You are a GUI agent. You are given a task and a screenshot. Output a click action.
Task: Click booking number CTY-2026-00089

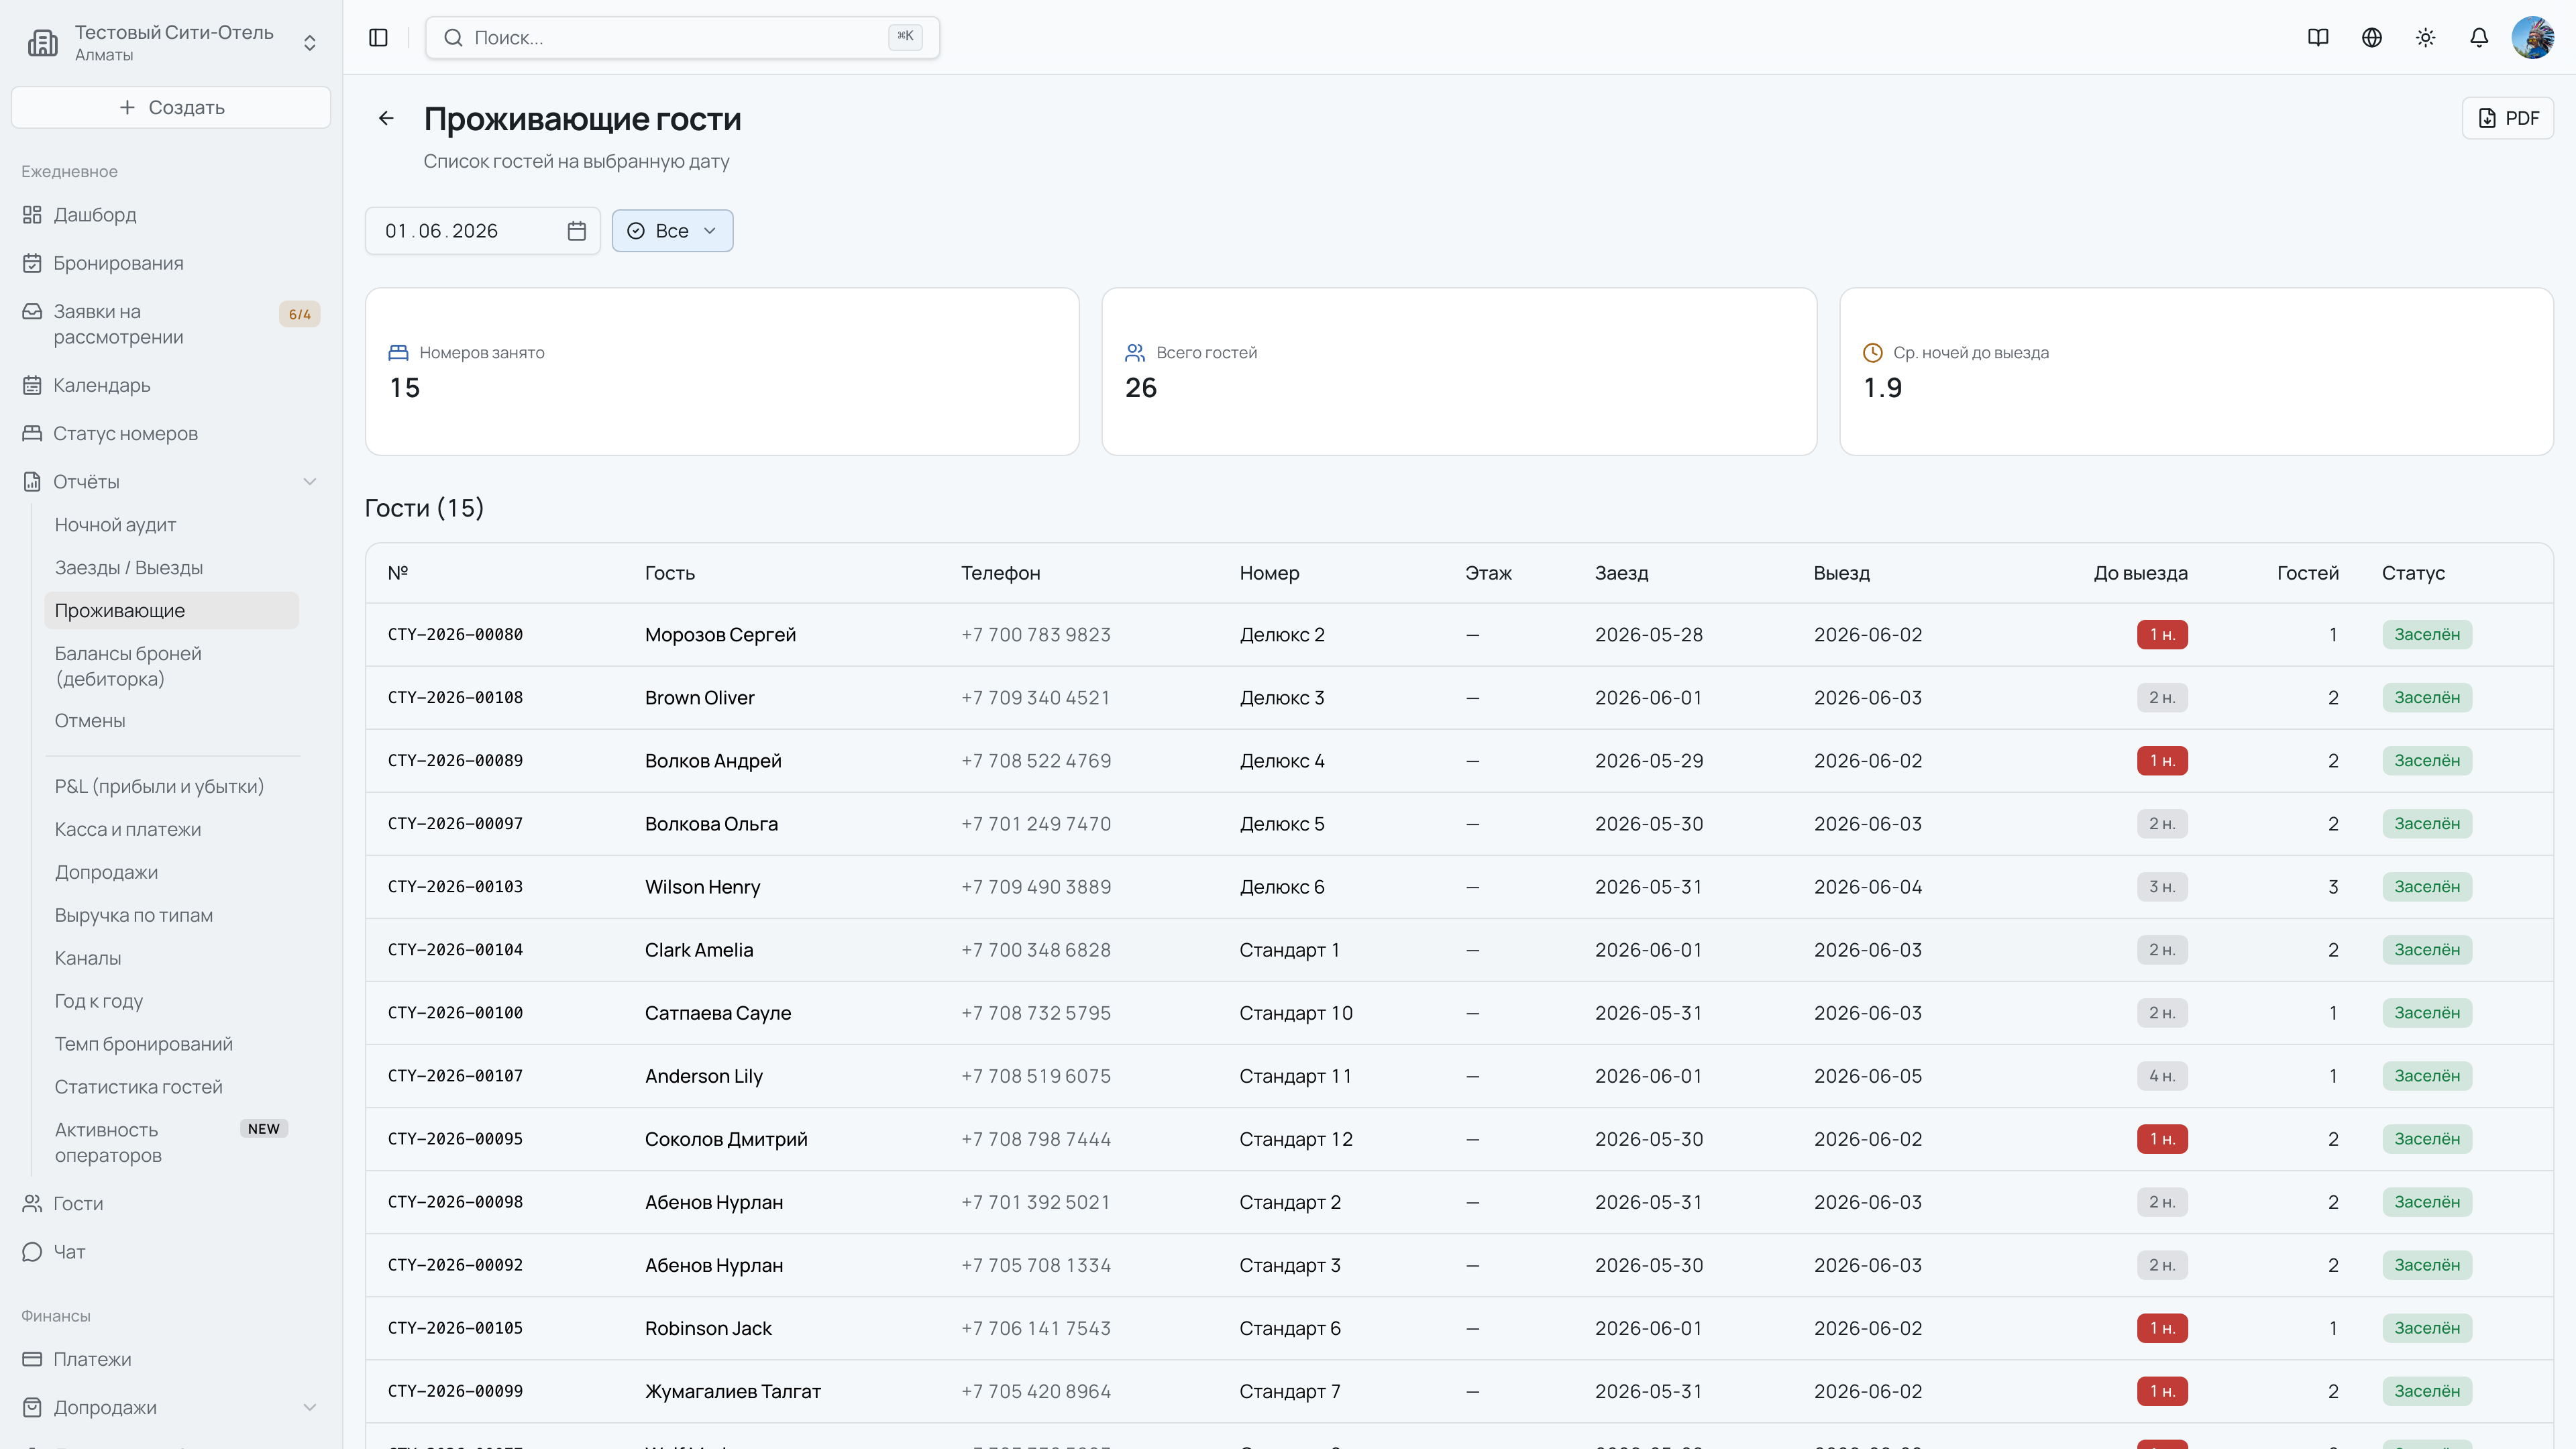click(455, 761)
